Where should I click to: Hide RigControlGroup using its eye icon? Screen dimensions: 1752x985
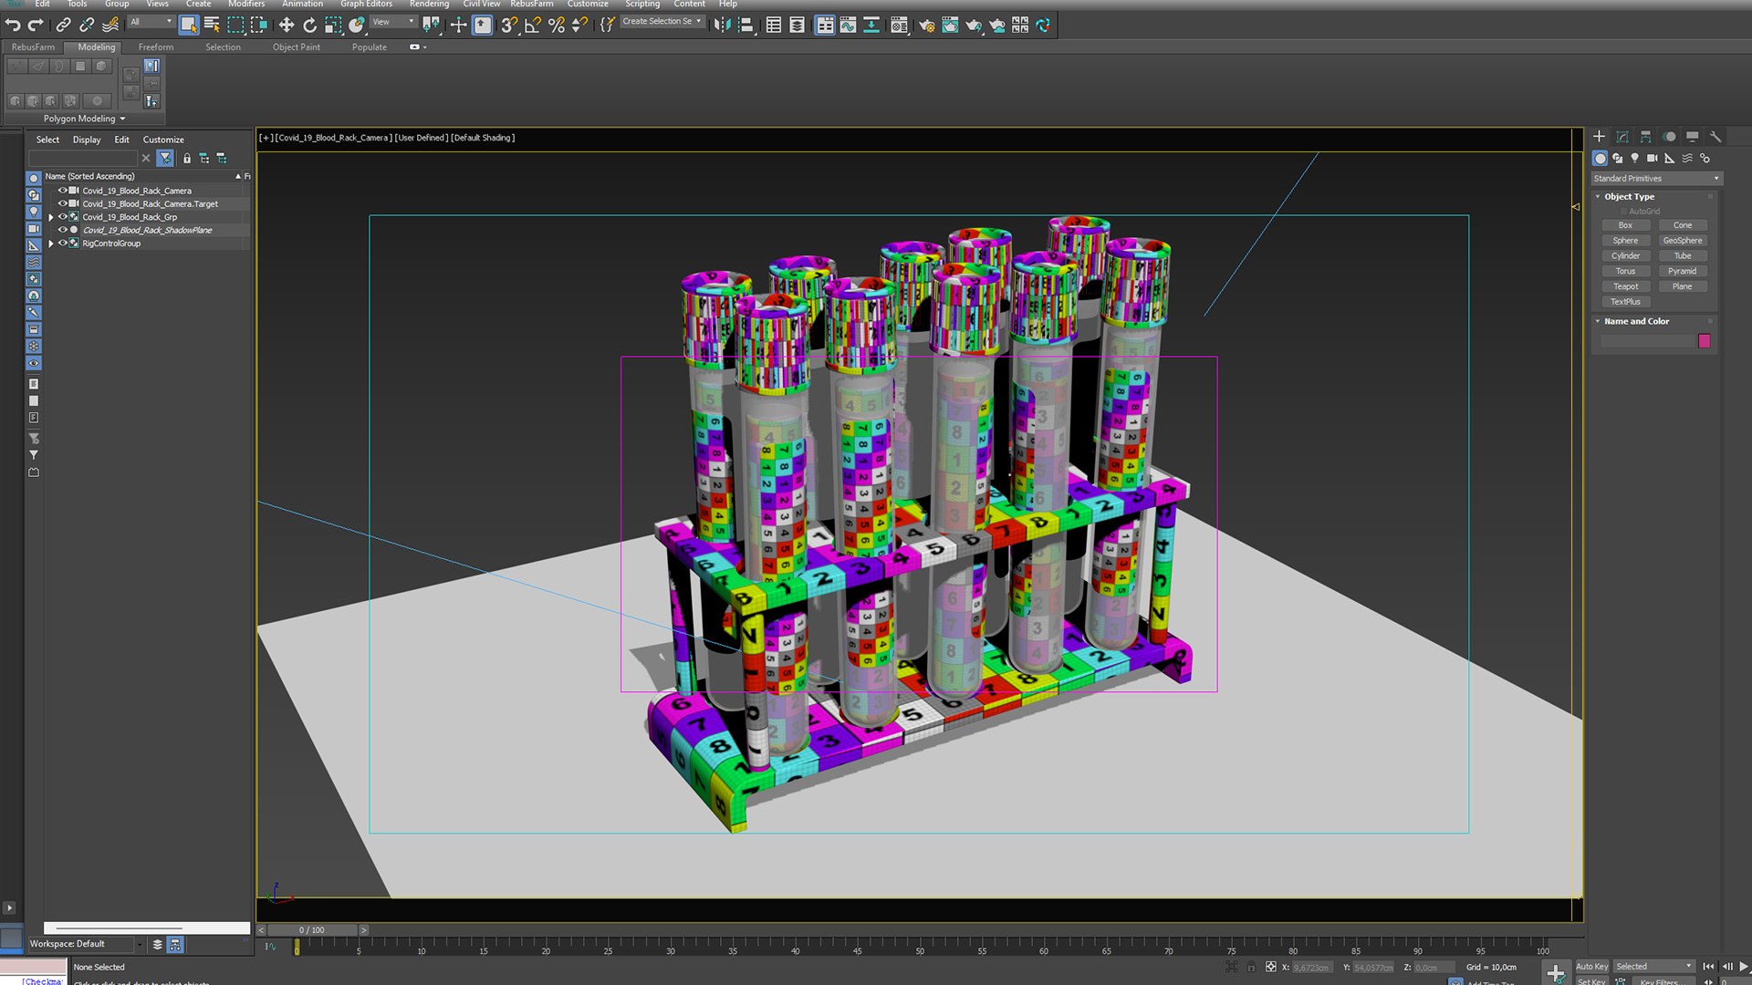[63, 244]
